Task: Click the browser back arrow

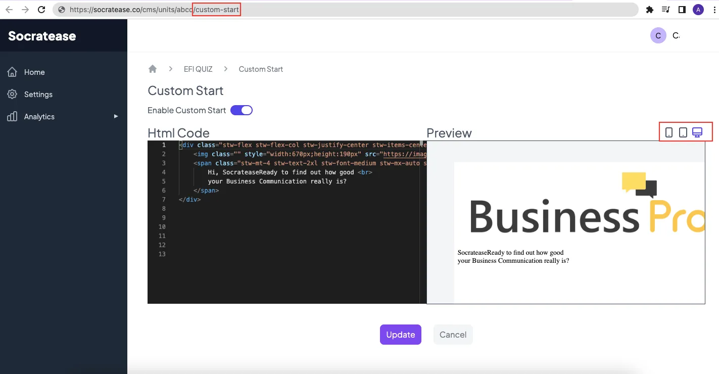Action: 9,10
